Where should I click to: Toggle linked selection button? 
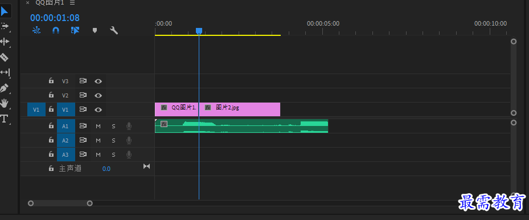(x=75, y=30)
